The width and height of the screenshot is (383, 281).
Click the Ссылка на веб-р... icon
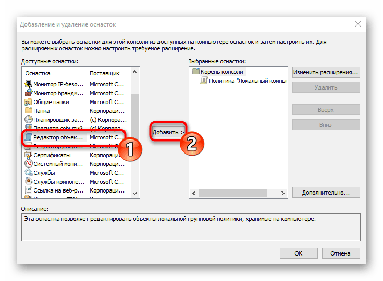coord(29,190)
